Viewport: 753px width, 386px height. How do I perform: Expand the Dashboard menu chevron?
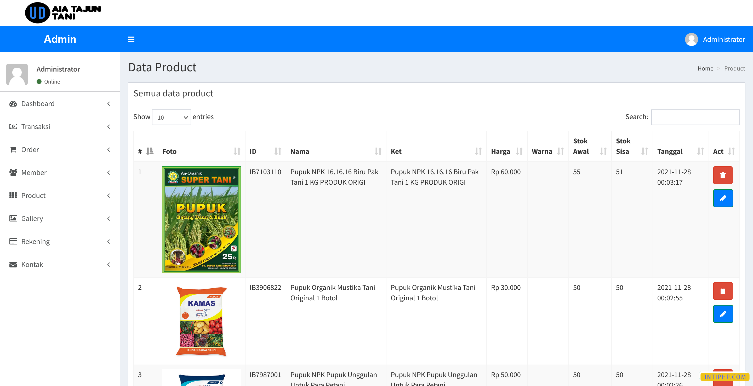(x=109, y=104)
